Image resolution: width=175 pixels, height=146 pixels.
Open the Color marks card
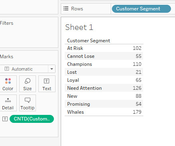[8, 84]
